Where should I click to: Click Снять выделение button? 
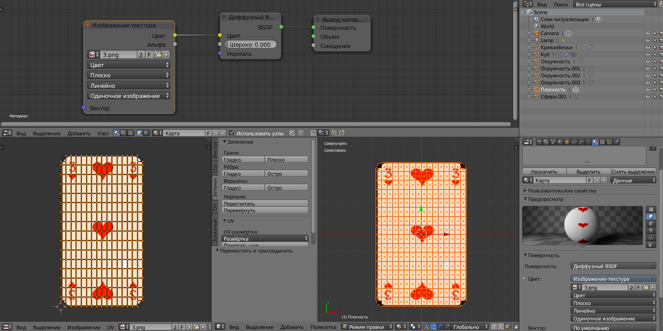[633, 171]
